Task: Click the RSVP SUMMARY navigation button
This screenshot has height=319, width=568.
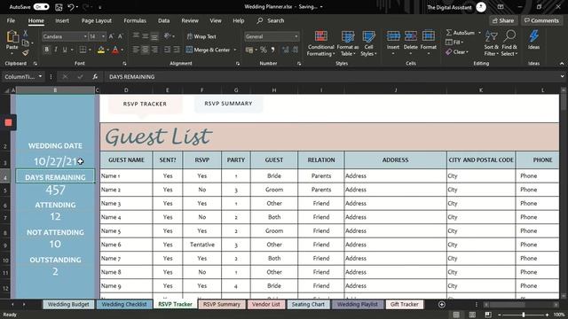Action: click(x=228, y=104)
